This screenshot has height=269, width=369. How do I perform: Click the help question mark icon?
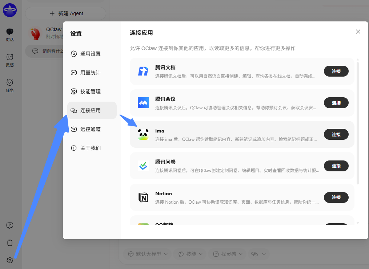(9, 225)
